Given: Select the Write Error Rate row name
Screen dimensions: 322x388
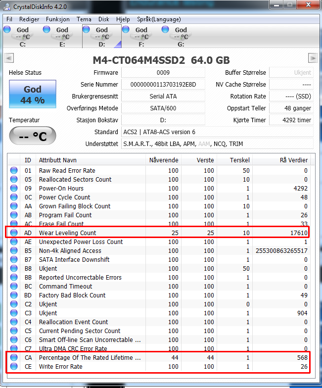Looking at the screenshot, I should (x=60, y=366).
